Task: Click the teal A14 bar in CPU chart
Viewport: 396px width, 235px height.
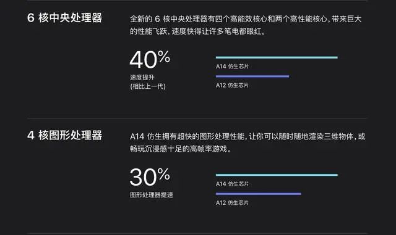Action: pyautogui.click(x=277, y=57)
